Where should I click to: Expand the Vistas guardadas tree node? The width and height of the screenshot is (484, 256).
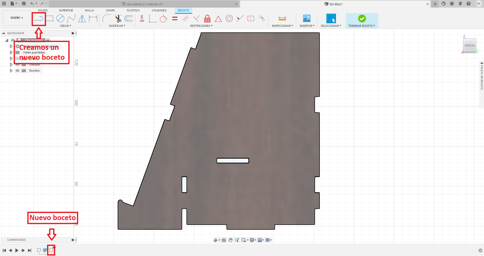pos(11,52)
